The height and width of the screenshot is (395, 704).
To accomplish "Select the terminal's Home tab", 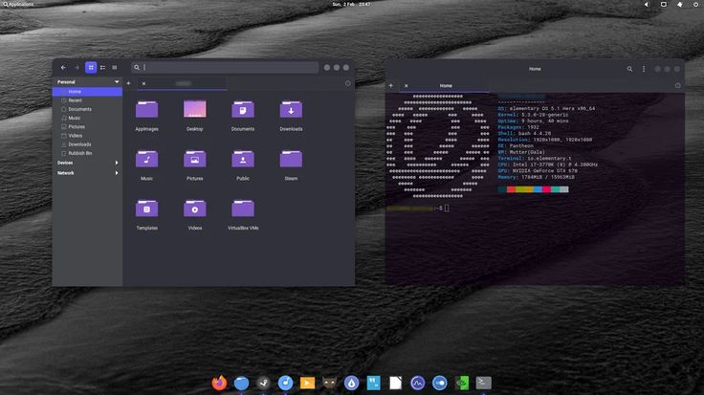I will coord(446,86).
